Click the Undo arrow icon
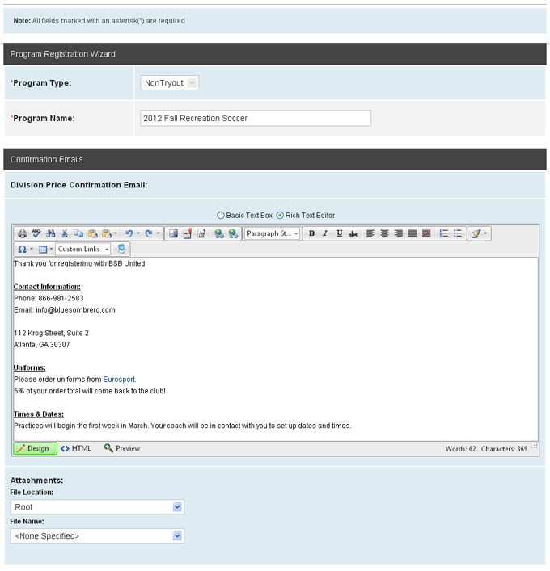Image resolution: width=550 pixels, height=571 pixels. coord(129,233)
